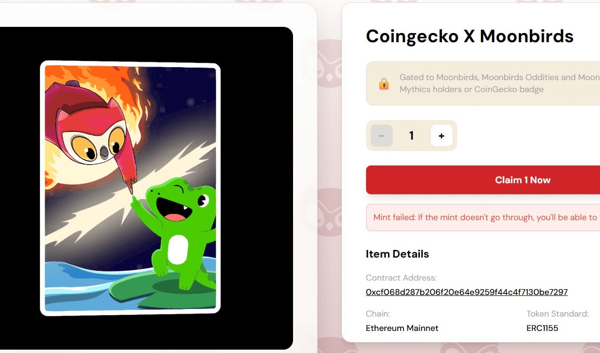Increase quantity with the plus button
600x353 pixels.
441,136
